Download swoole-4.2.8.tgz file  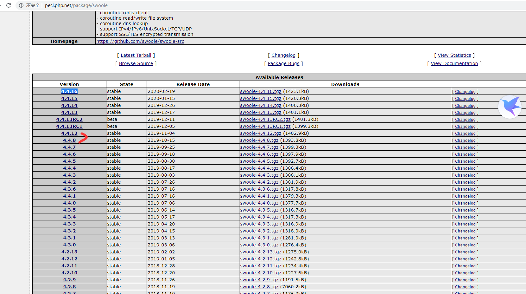259,287
